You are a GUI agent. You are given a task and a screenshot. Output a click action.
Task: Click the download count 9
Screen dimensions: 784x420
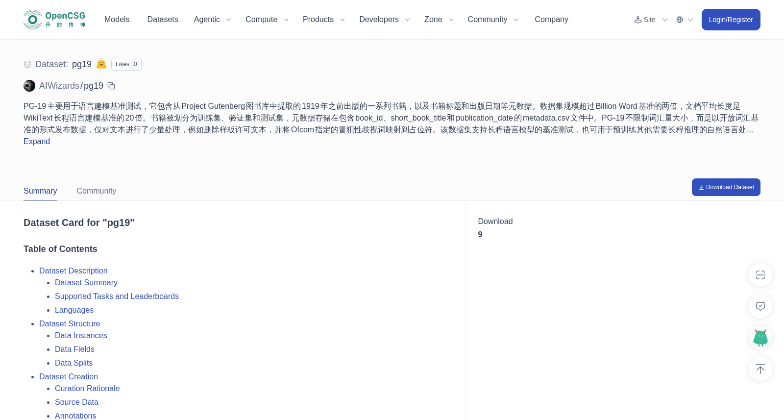(480, 235)
